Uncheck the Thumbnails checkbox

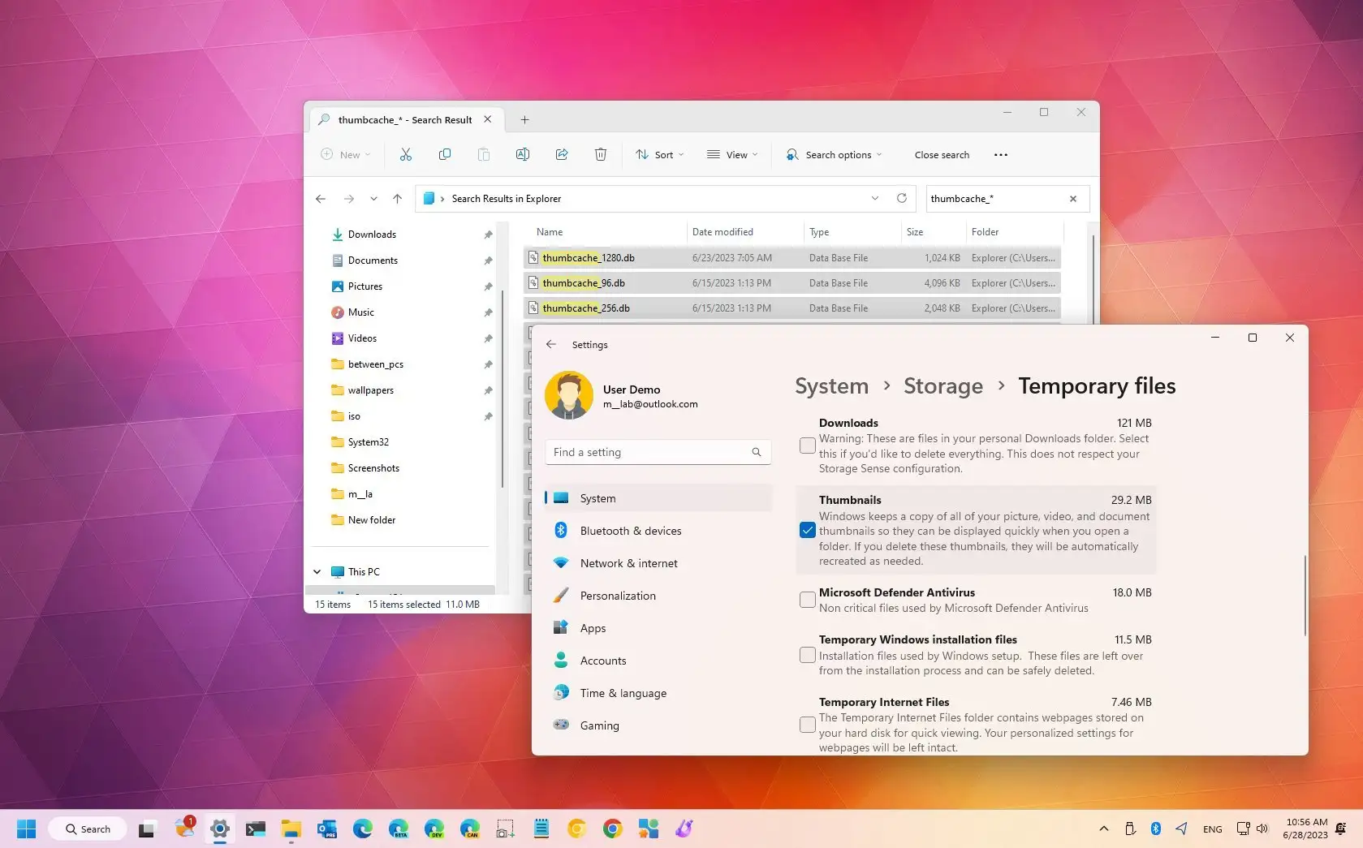808,531
